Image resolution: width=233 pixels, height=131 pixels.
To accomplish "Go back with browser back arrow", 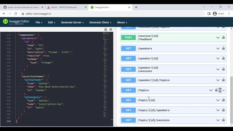I will 4,14.
